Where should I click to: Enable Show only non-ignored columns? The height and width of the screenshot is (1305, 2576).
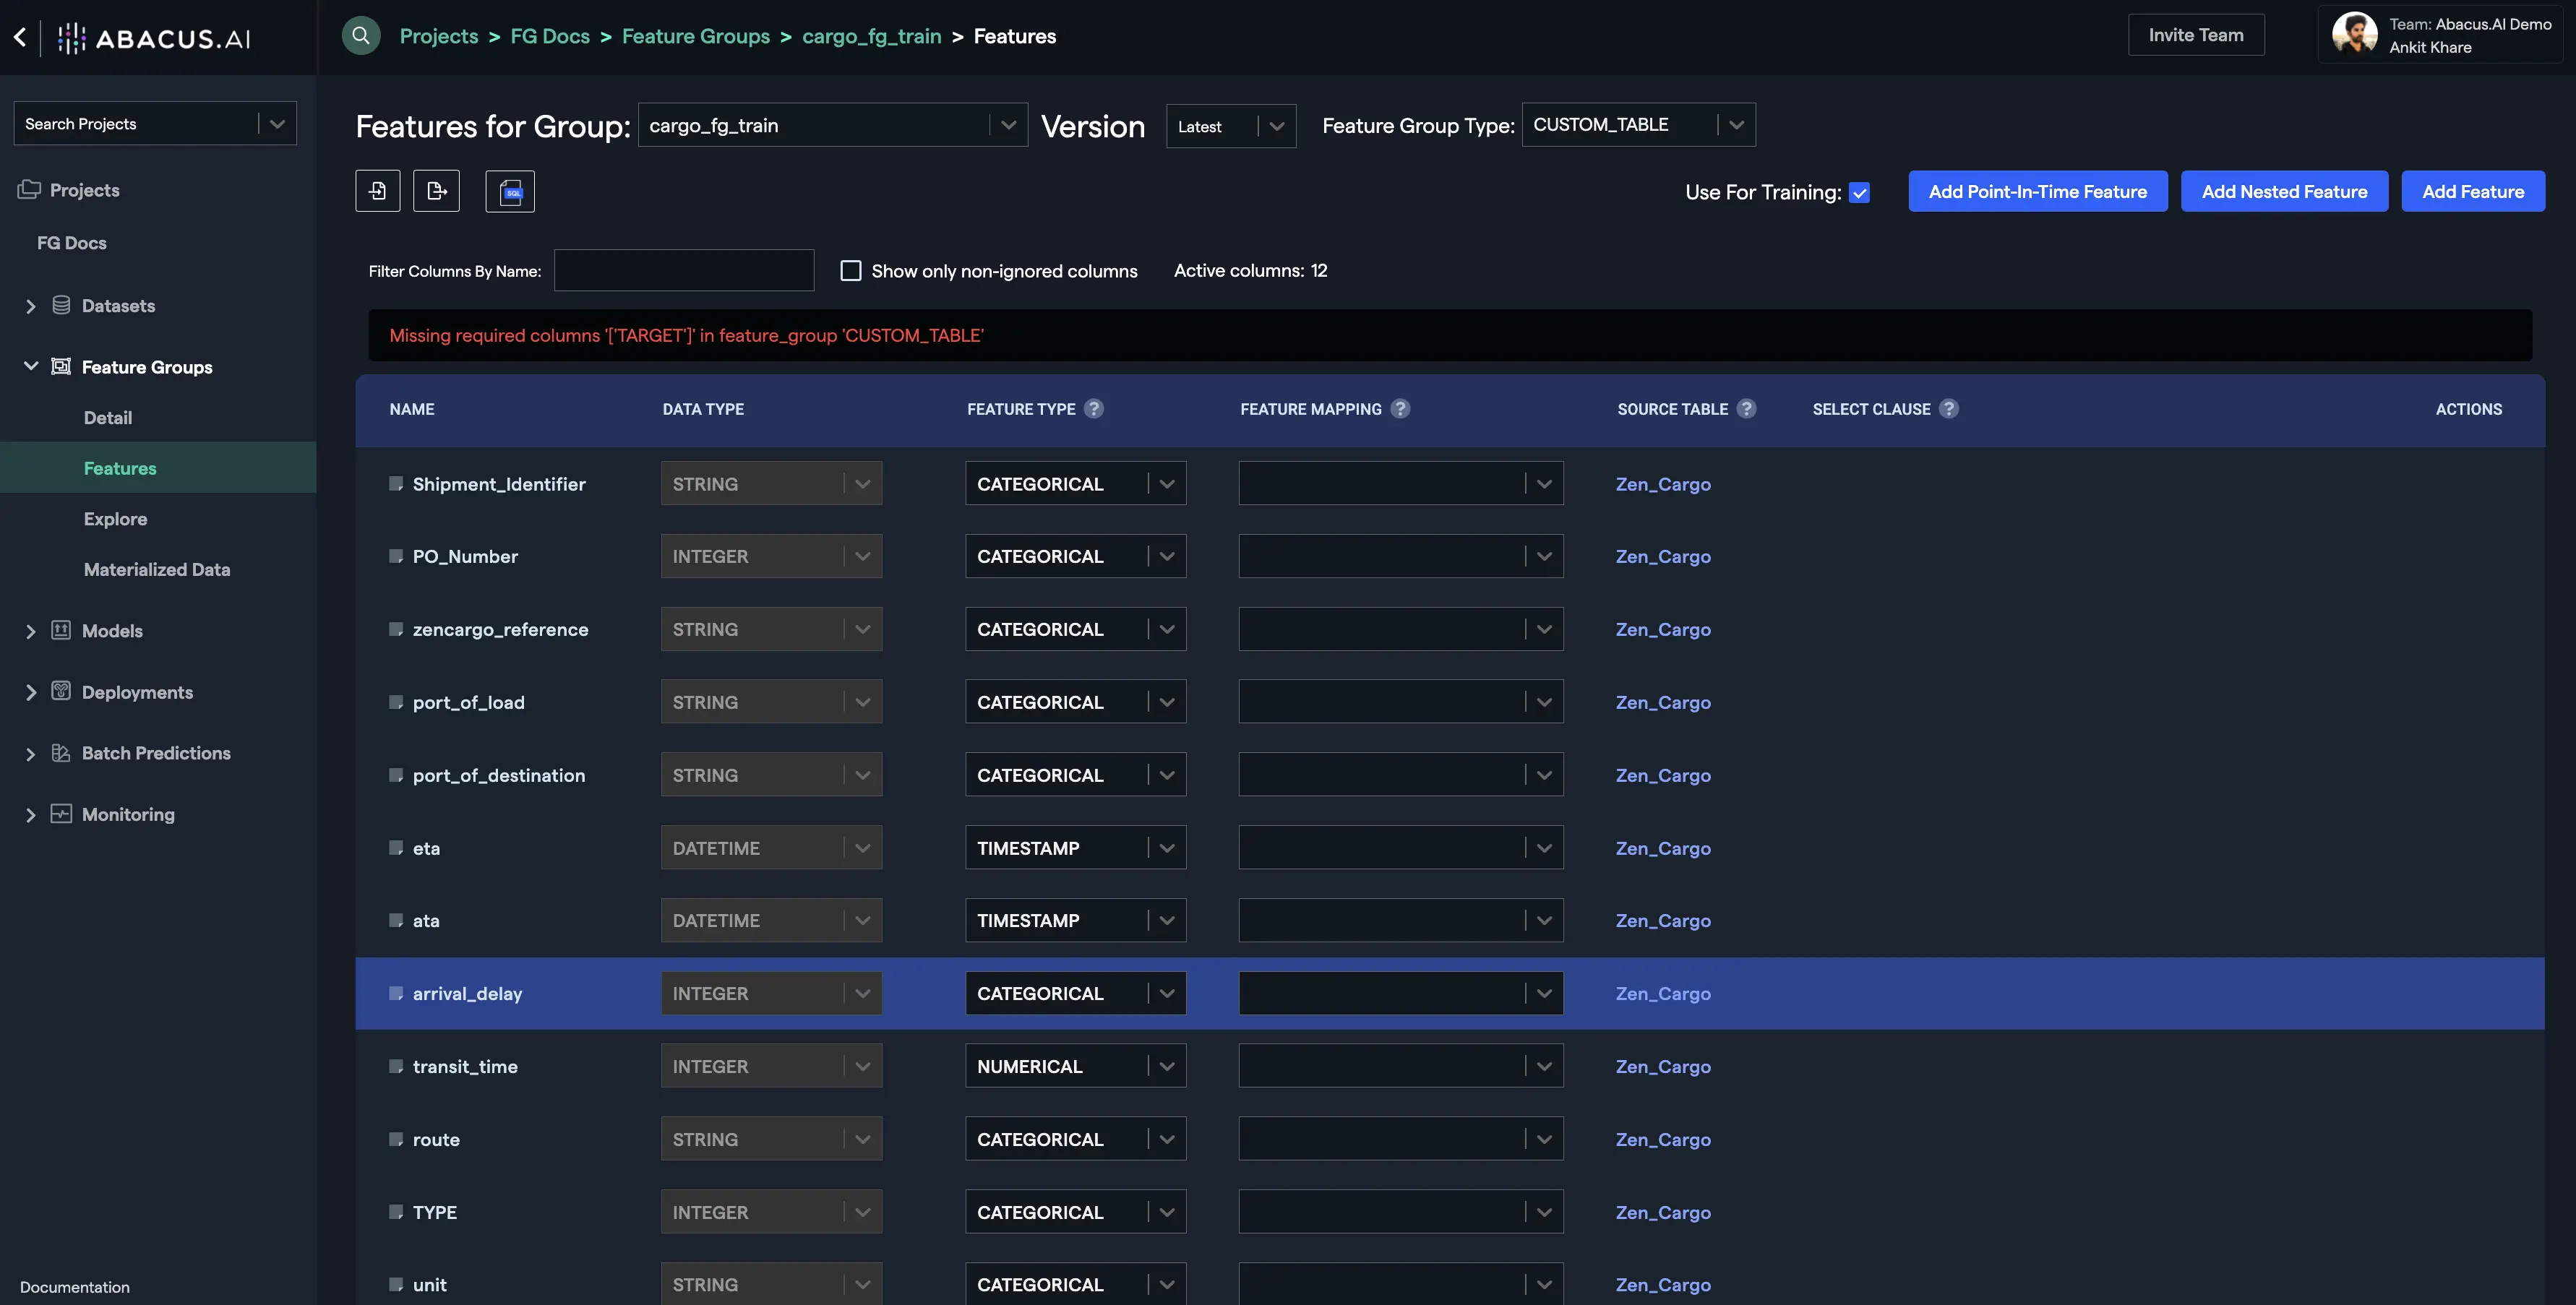(851, 271)
